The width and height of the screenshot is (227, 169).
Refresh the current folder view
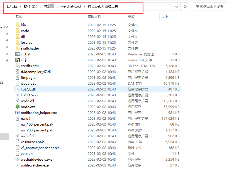point(185,6)
